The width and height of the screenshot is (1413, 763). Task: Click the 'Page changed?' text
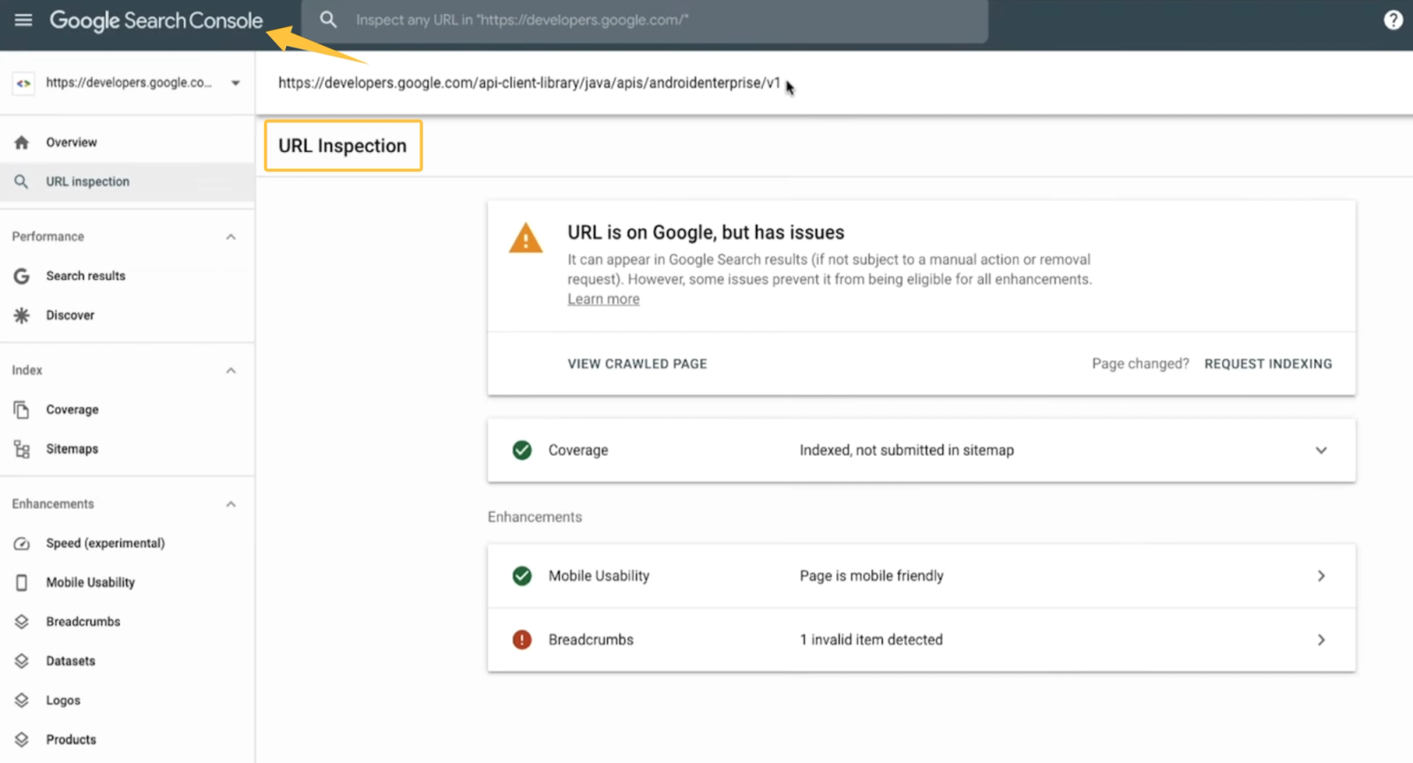click(x=1140, y=364)
